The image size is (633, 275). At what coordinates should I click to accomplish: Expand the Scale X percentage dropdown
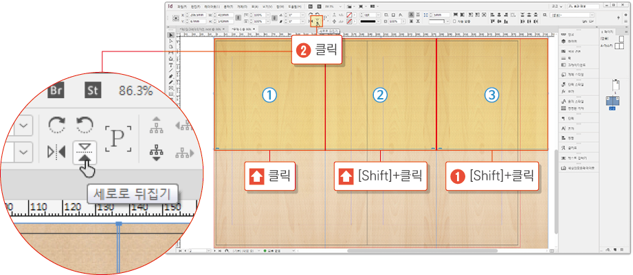pyautogui.click(x=268, y=15)
